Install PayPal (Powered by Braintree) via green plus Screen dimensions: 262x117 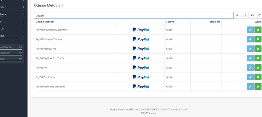pos(258,30)
